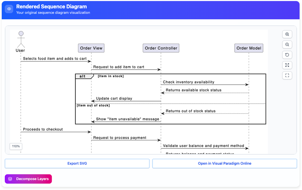Click the alt fragment label
This screenshot has width=302, height=190.
[83, 76]
